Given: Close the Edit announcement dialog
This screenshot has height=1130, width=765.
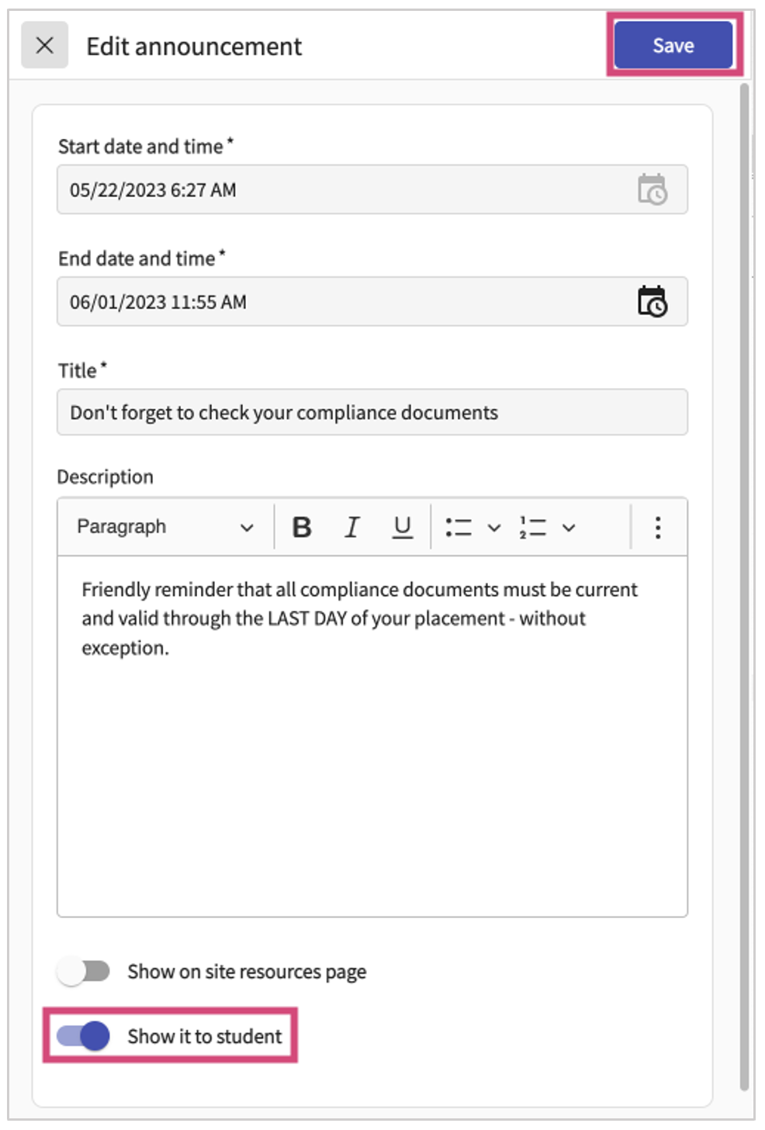Looking at the screenshot, I should click(x=44, y=46).
